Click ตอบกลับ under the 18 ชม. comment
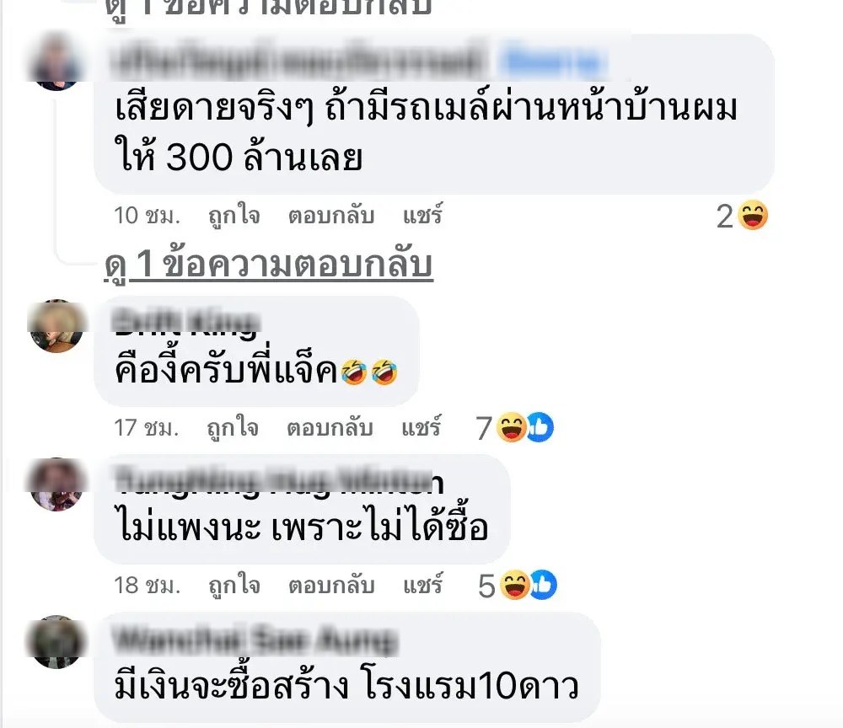 331,586
